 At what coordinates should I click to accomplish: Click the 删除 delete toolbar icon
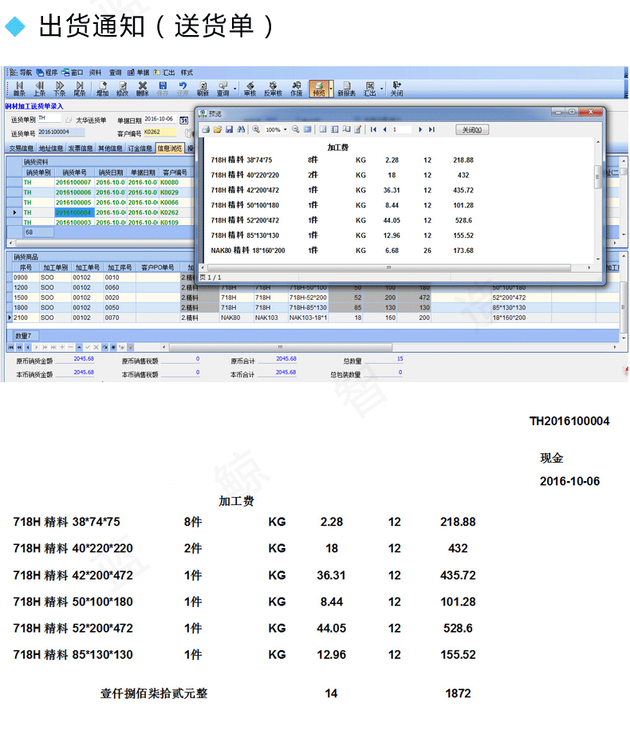click(143, 88)
